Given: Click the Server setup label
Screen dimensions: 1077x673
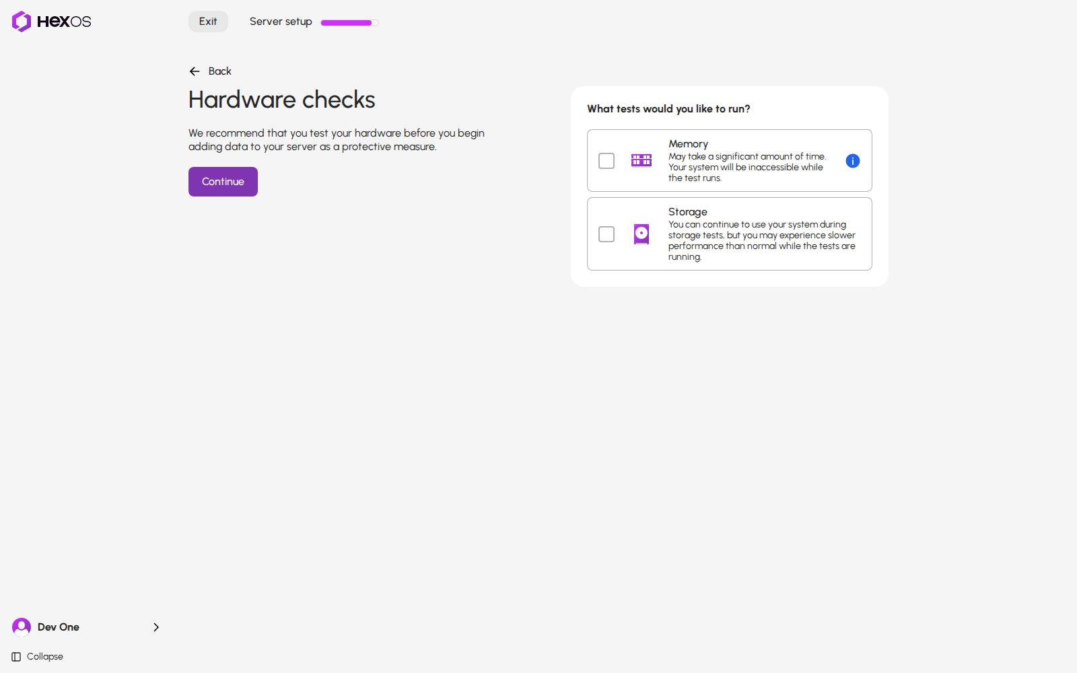Looking at the screenshot, I should point(281,22).
